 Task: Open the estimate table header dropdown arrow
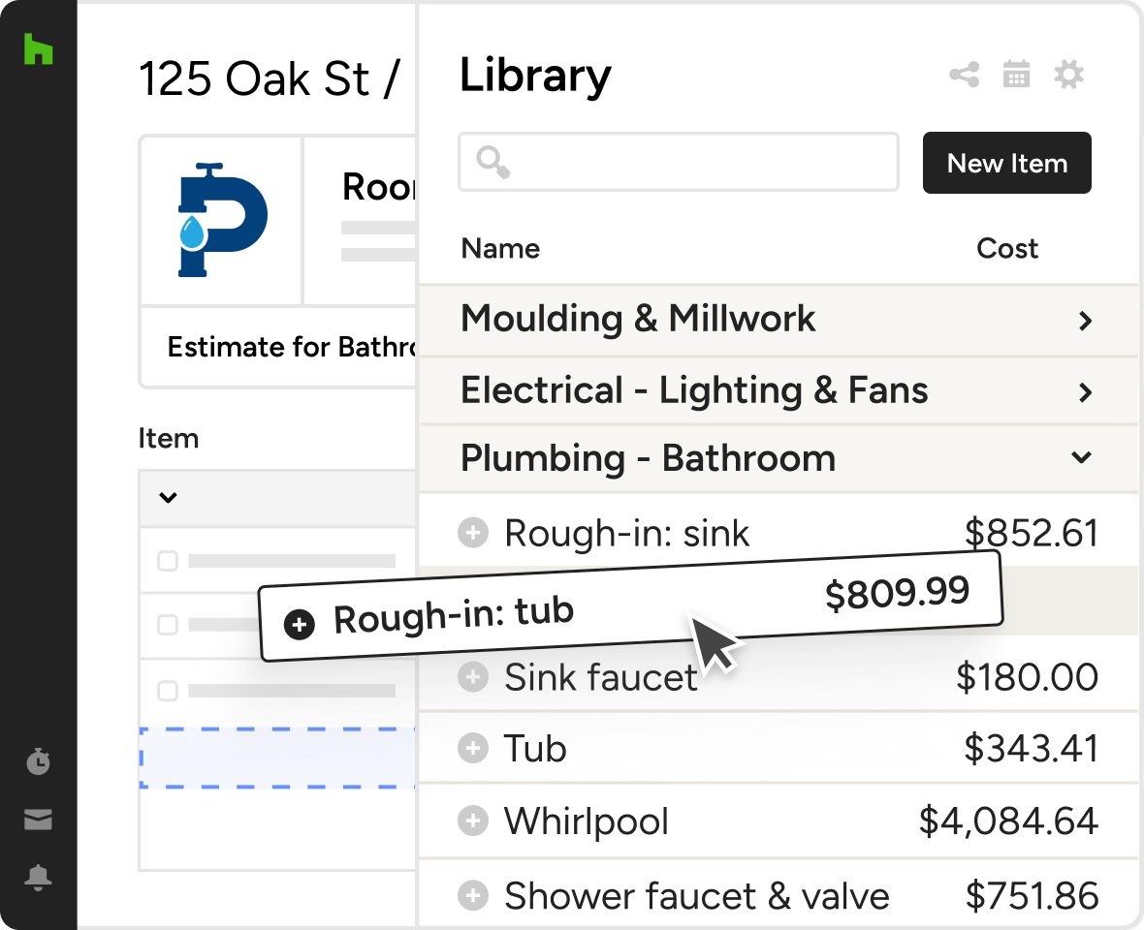(167, 498)
